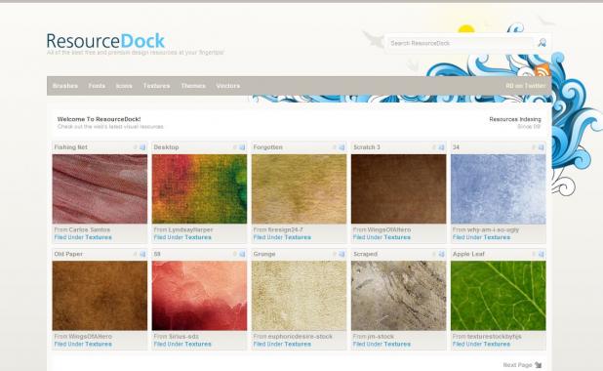Image resolution: width=603 pixels, height=371 pixels.
Task: Open author texturestockbyhjs link
Action: [494, 337]
